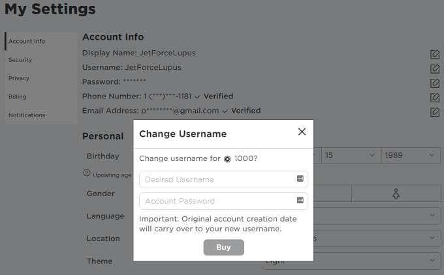Click password manager icon in Desired Username field

[x=300, y=179]
